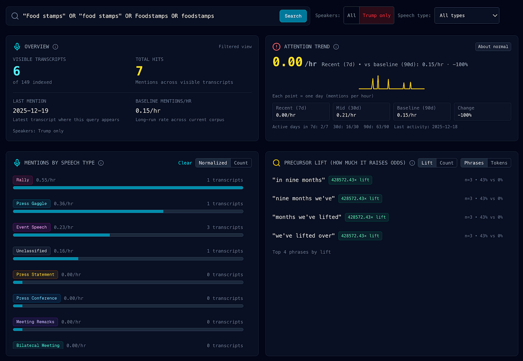Screen dimensions: 523x361
Task: Filter by the Bilateral Meeting tag
Action: [x=38, y=346]
